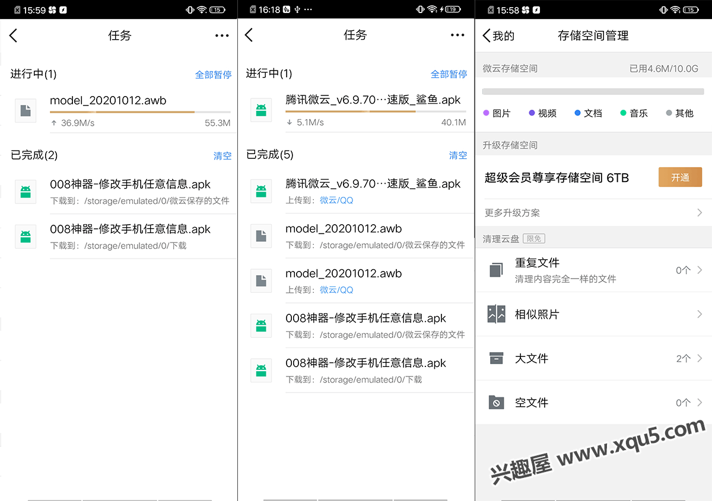Tap the 限免 badge next to 清理云盘
Image resolution: width=712 pixels, height=501 pixels.
pyautogui.click(x=535, y=239)
